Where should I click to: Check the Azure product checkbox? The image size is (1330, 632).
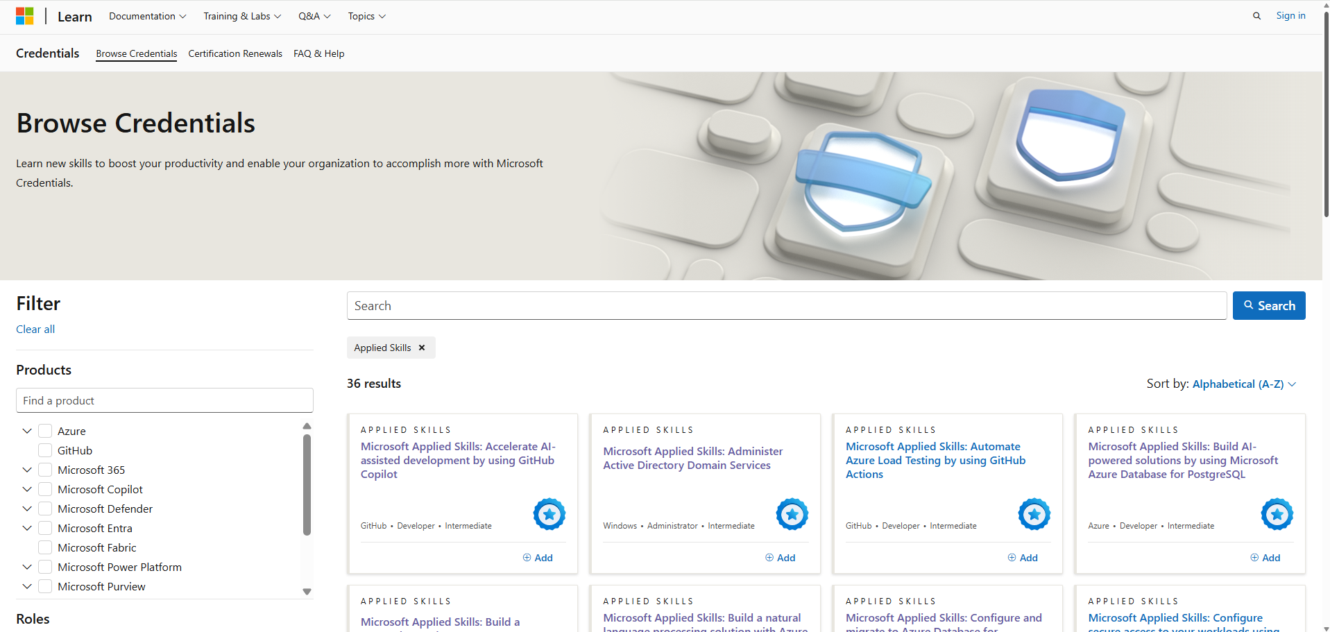45,431
